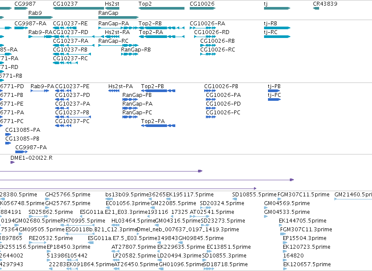Select transcript CG10237-RE
The width and height of the screenshot is (372, 271).
(x=70, y=24)
